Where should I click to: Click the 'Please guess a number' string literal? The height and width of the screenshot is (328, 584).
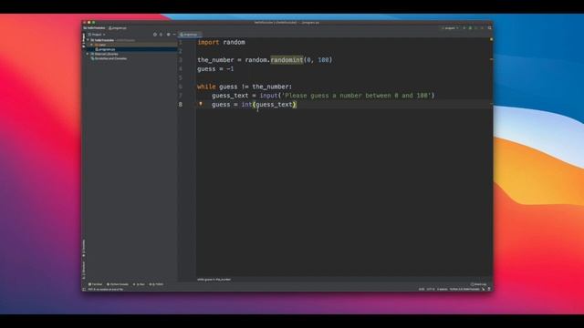(356, 96)
